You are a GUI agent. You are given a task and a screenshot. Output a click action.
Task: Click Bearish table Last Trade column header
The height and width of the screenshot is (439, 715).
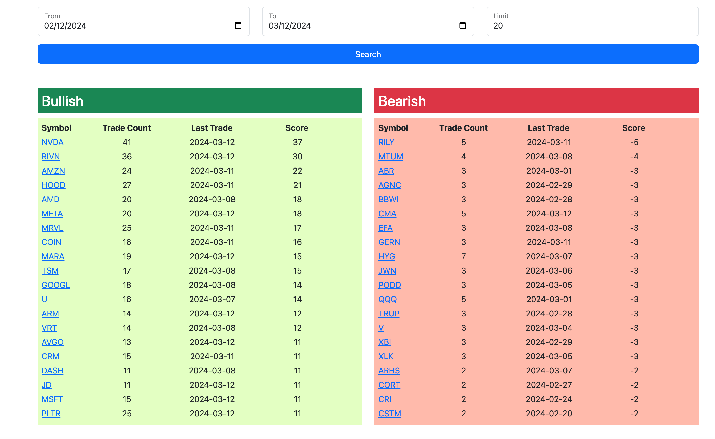tap(549, 128)
